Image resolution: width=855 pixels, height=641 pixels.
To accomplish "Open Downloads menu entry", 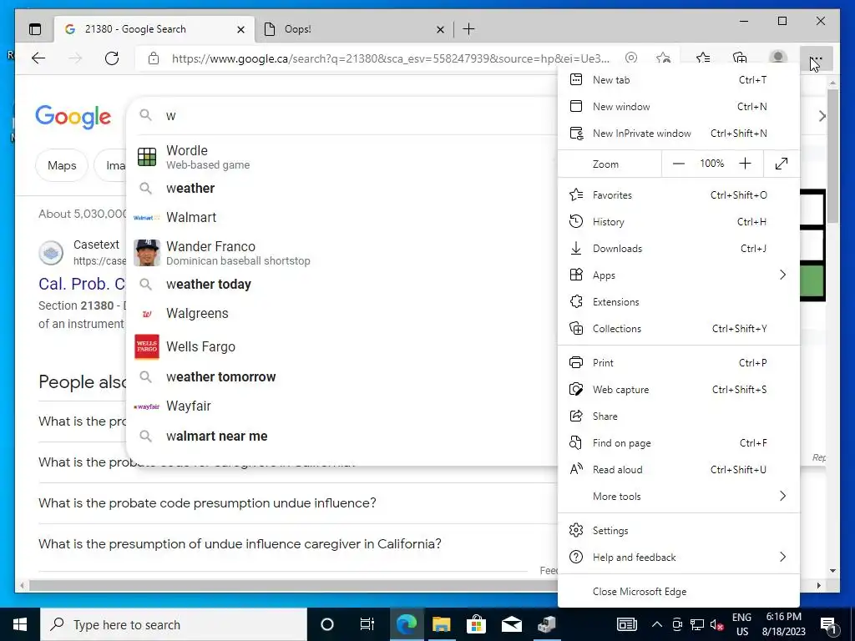I will [x=678, y=248].
